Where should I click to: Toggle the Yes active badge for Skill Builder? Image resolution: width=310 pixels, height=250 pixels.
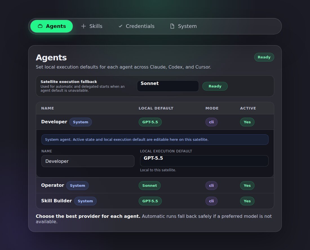click(247, 201)
